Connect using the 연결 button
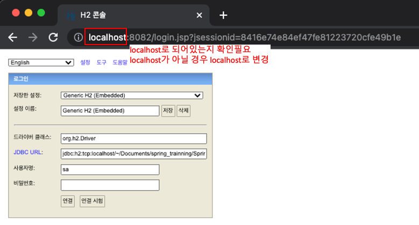Viewport: 419px width, 225px height. (x=68, y=201)
